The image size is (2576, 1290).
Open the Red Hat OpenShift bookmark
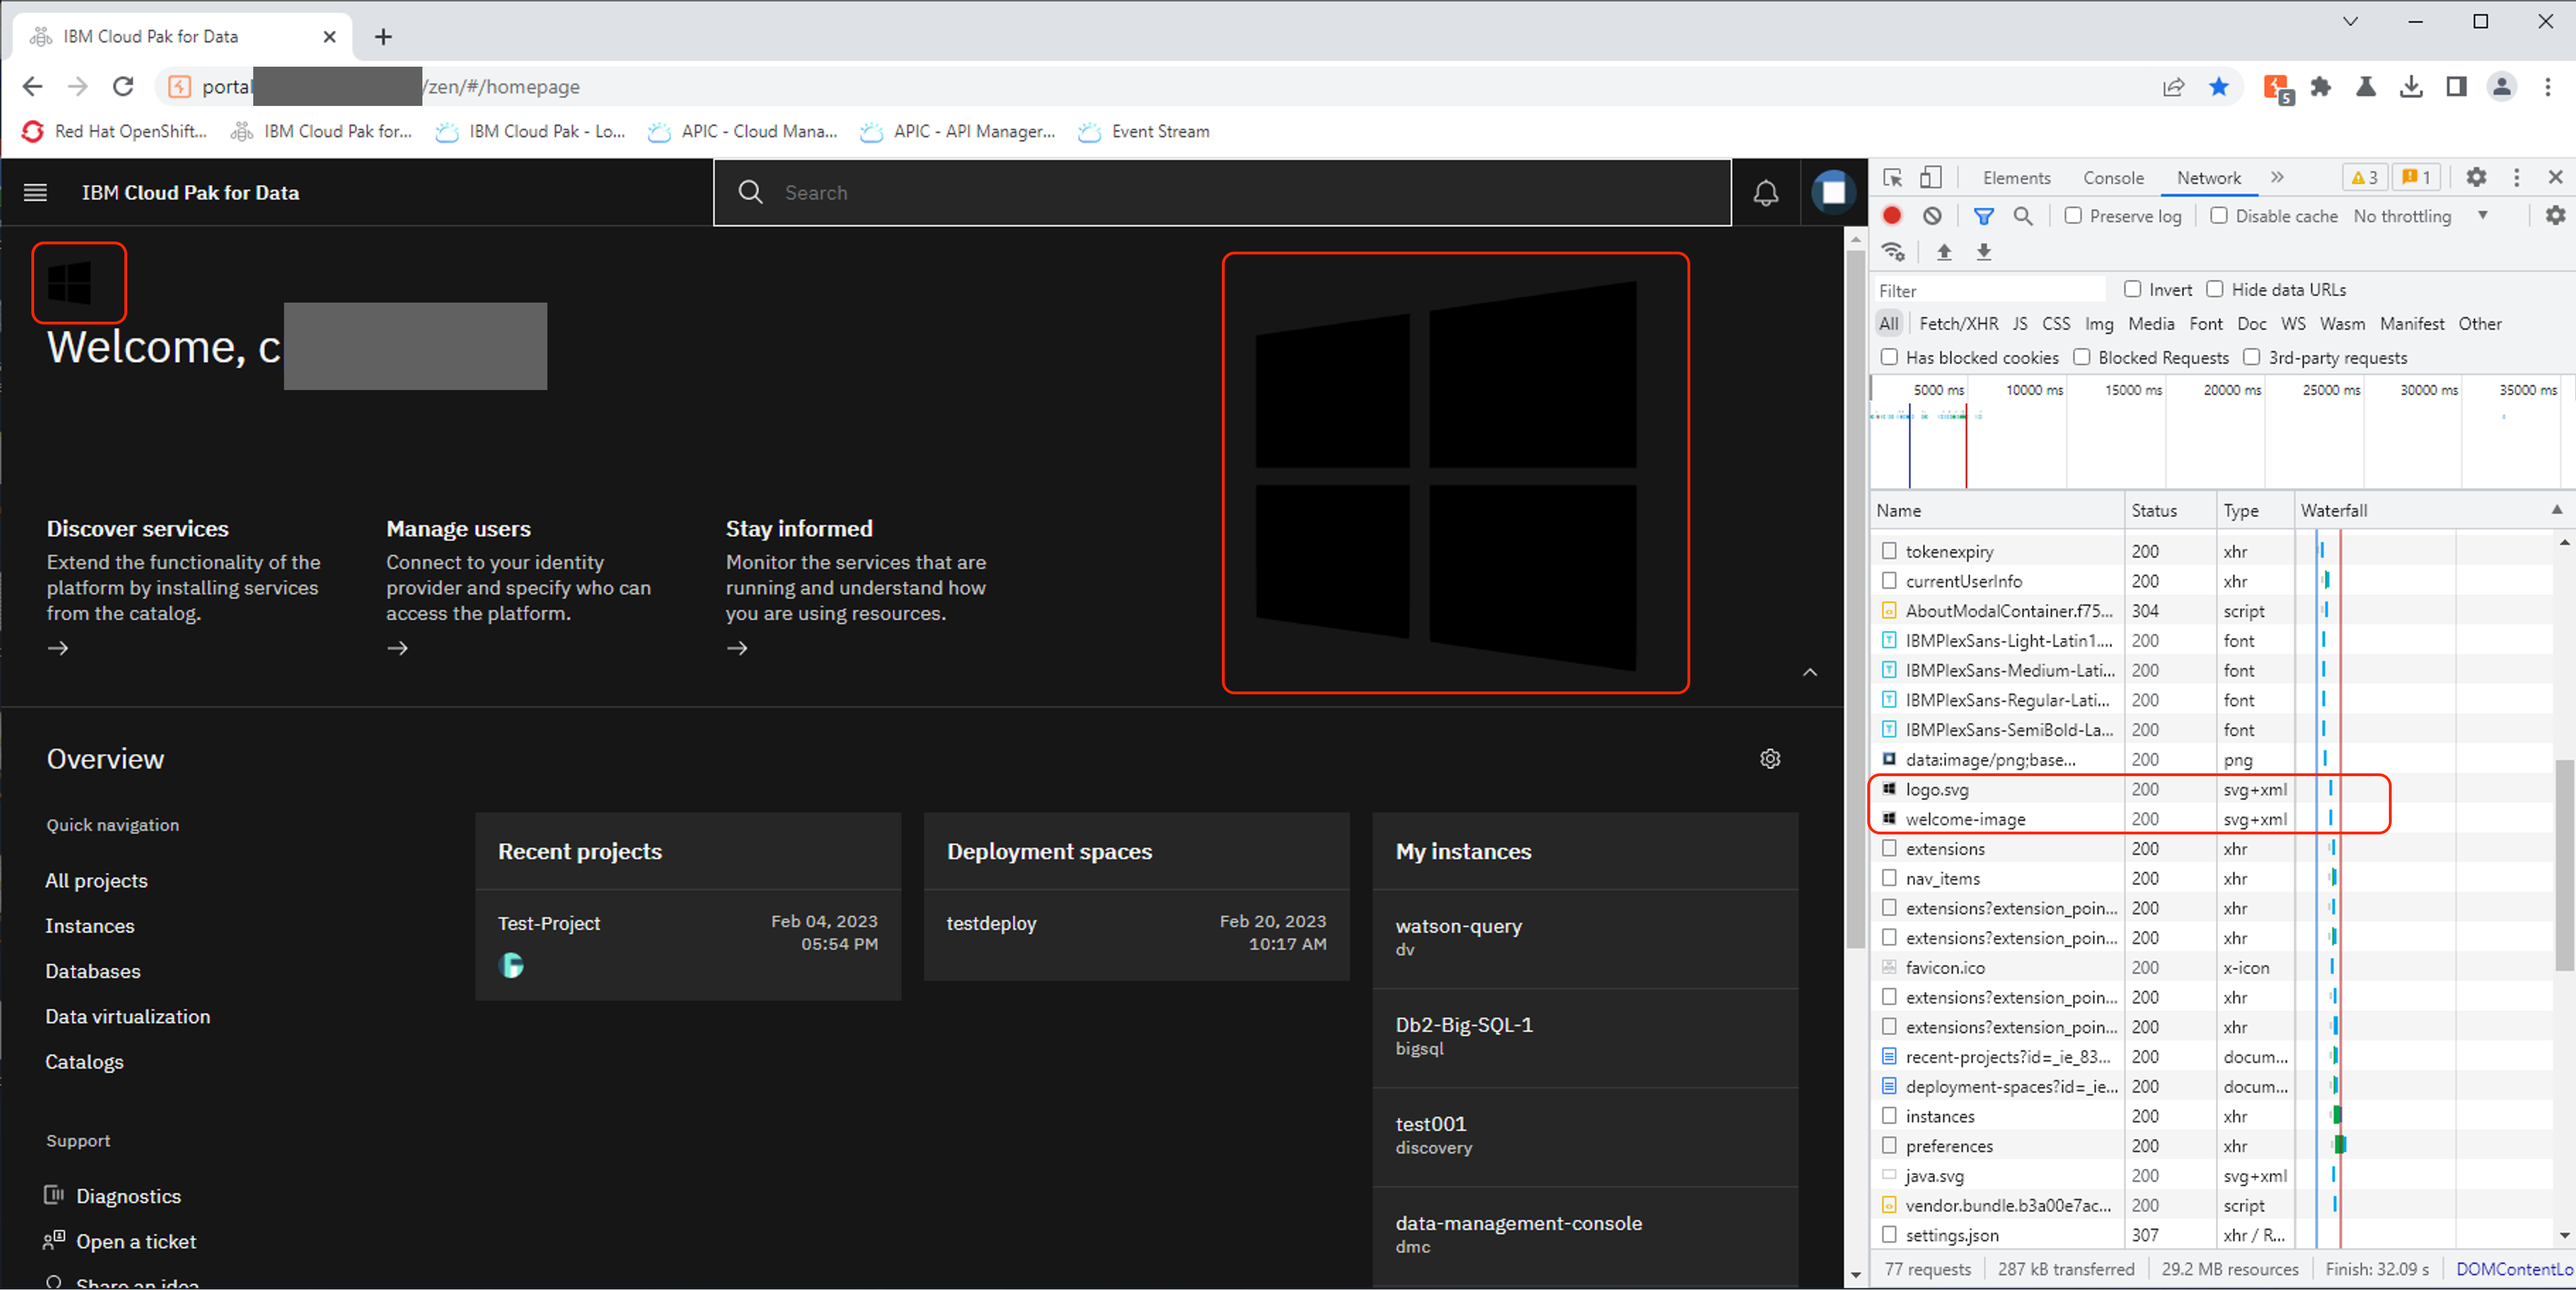[115, 131]
